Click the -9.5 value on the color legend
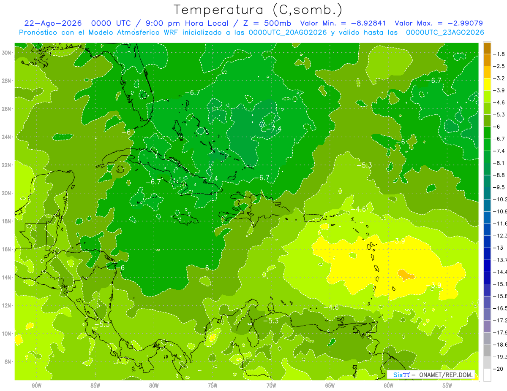 499,187
